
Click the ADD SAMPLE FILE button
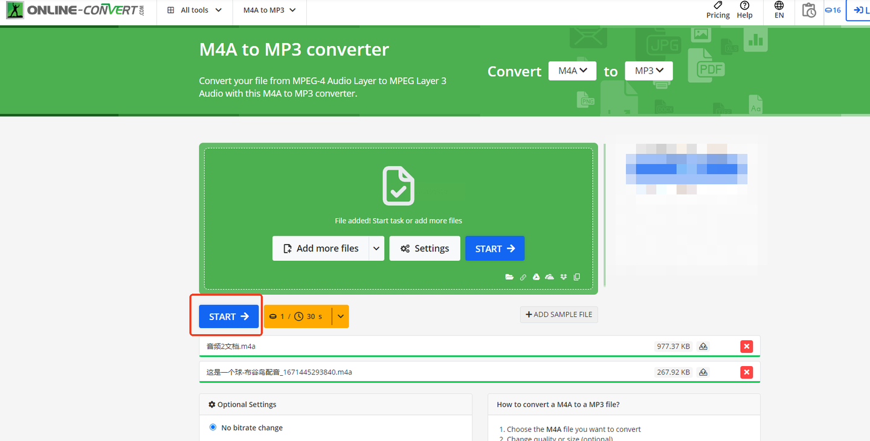559,315
